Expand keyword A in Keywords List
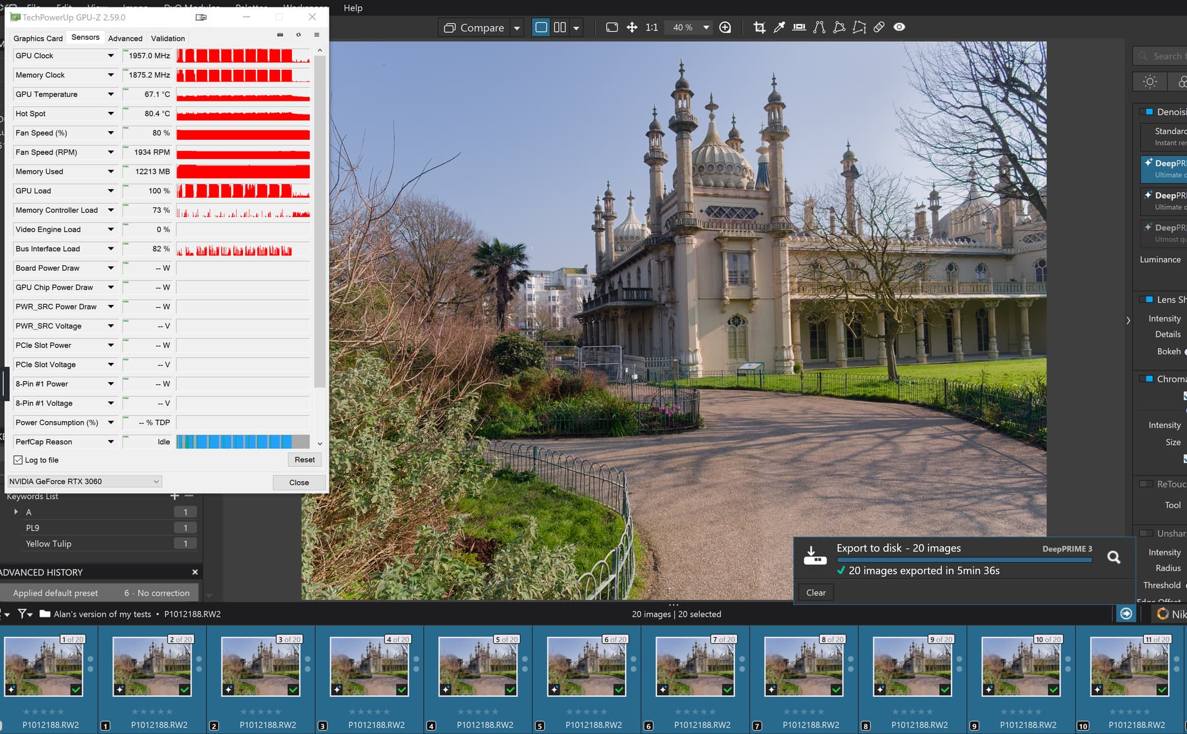Screen dimensions: 1187x734 coord(16,512)
